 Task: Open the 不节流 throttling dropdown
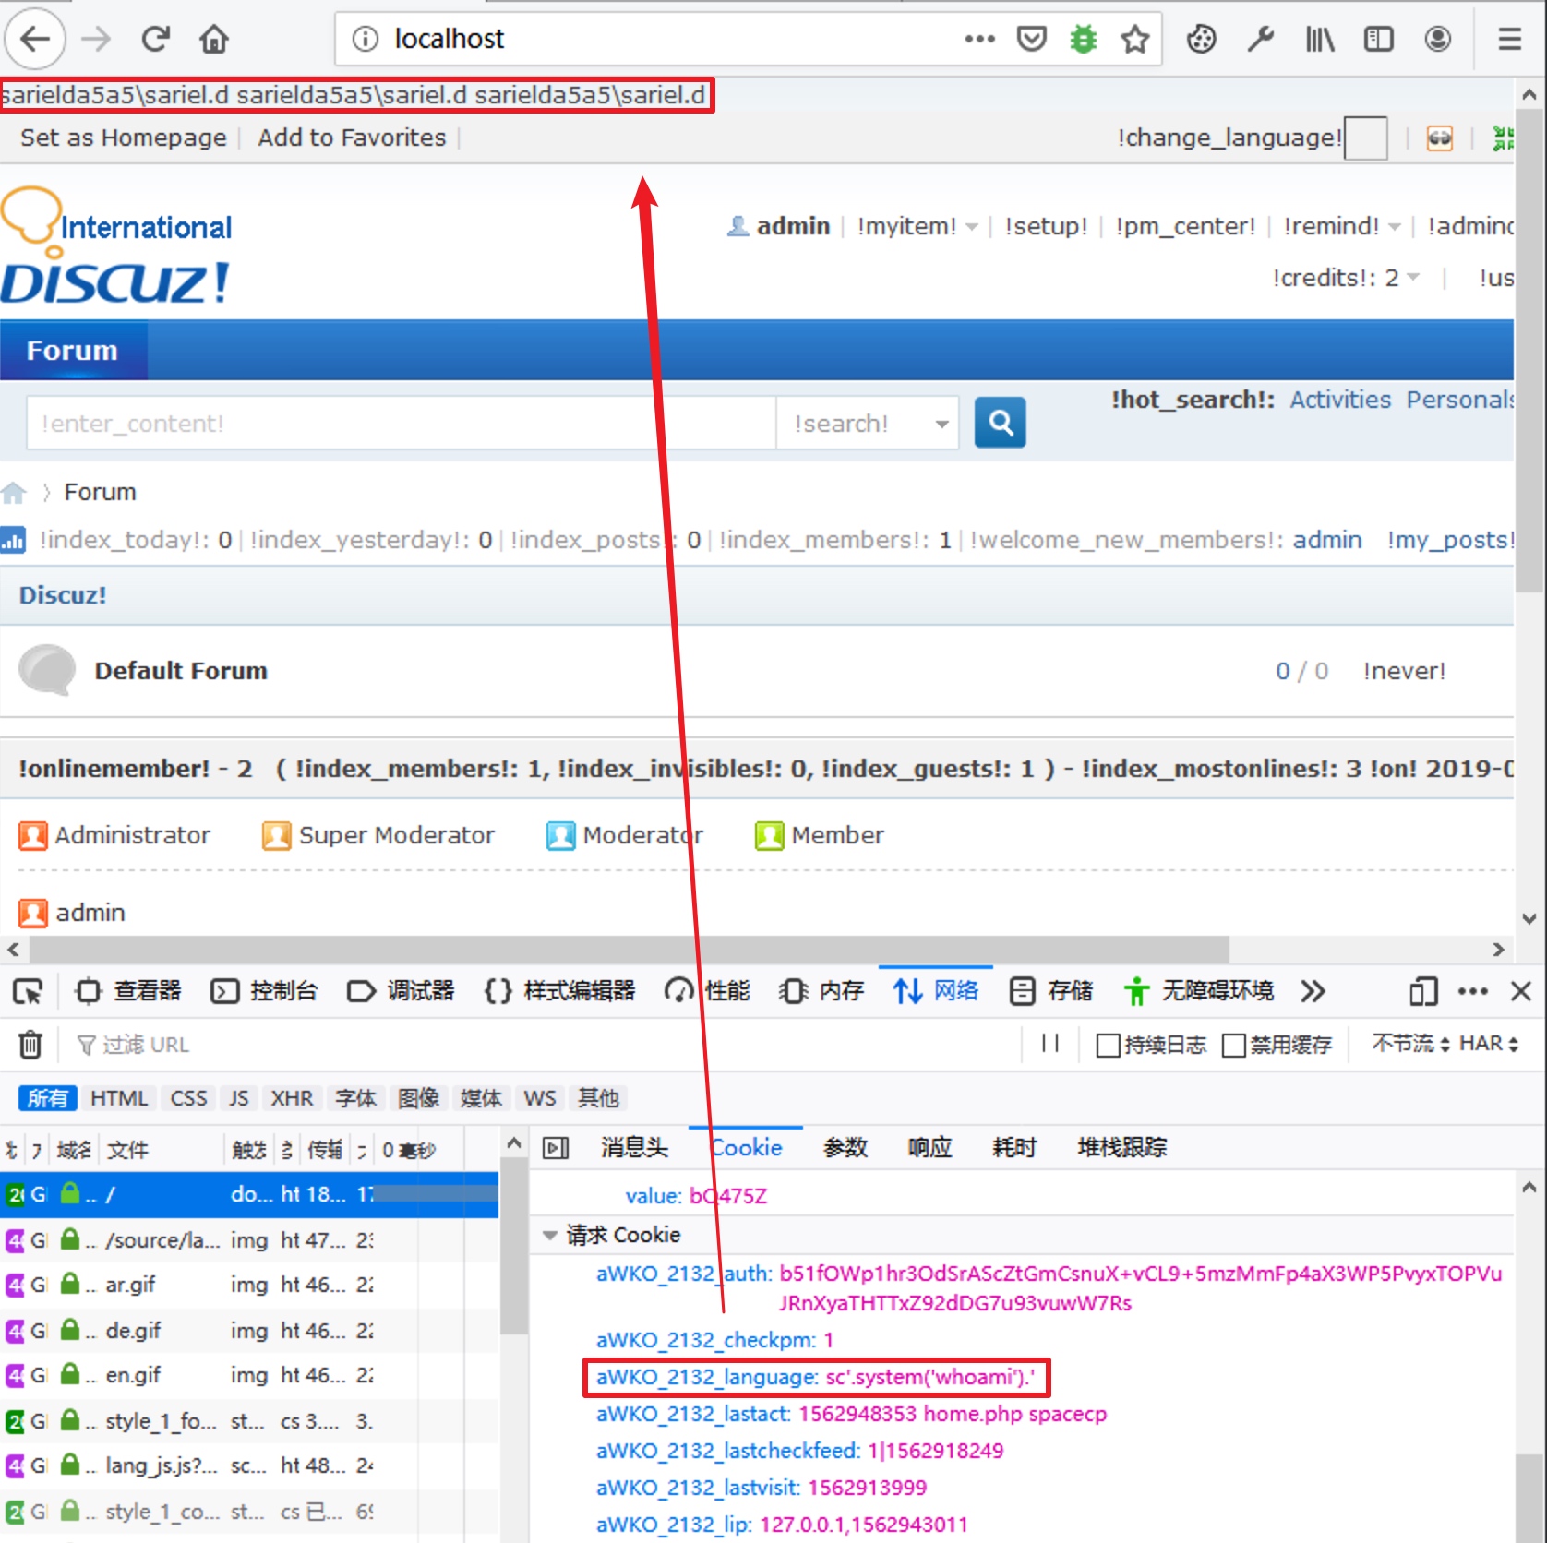(1410, 1044)
